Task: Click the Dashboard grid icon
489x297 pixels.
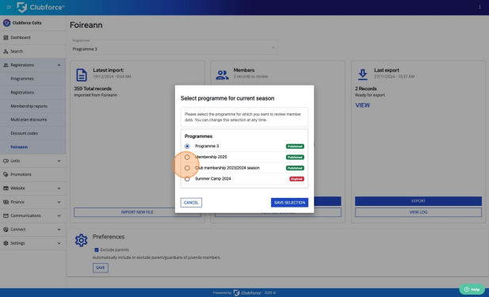Action: pos(6,37)
